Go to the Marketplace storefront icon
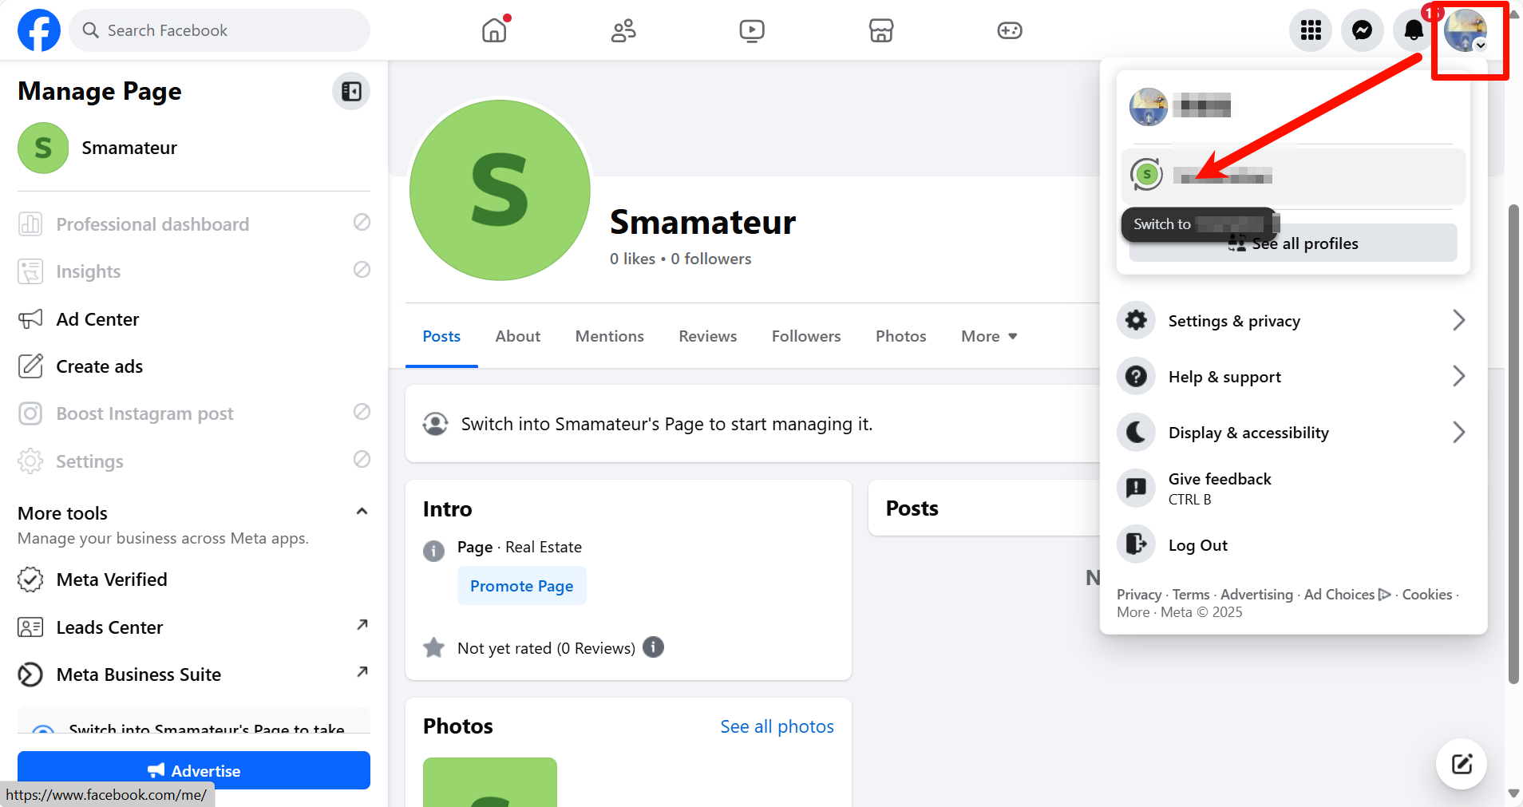 pos(880,30)
